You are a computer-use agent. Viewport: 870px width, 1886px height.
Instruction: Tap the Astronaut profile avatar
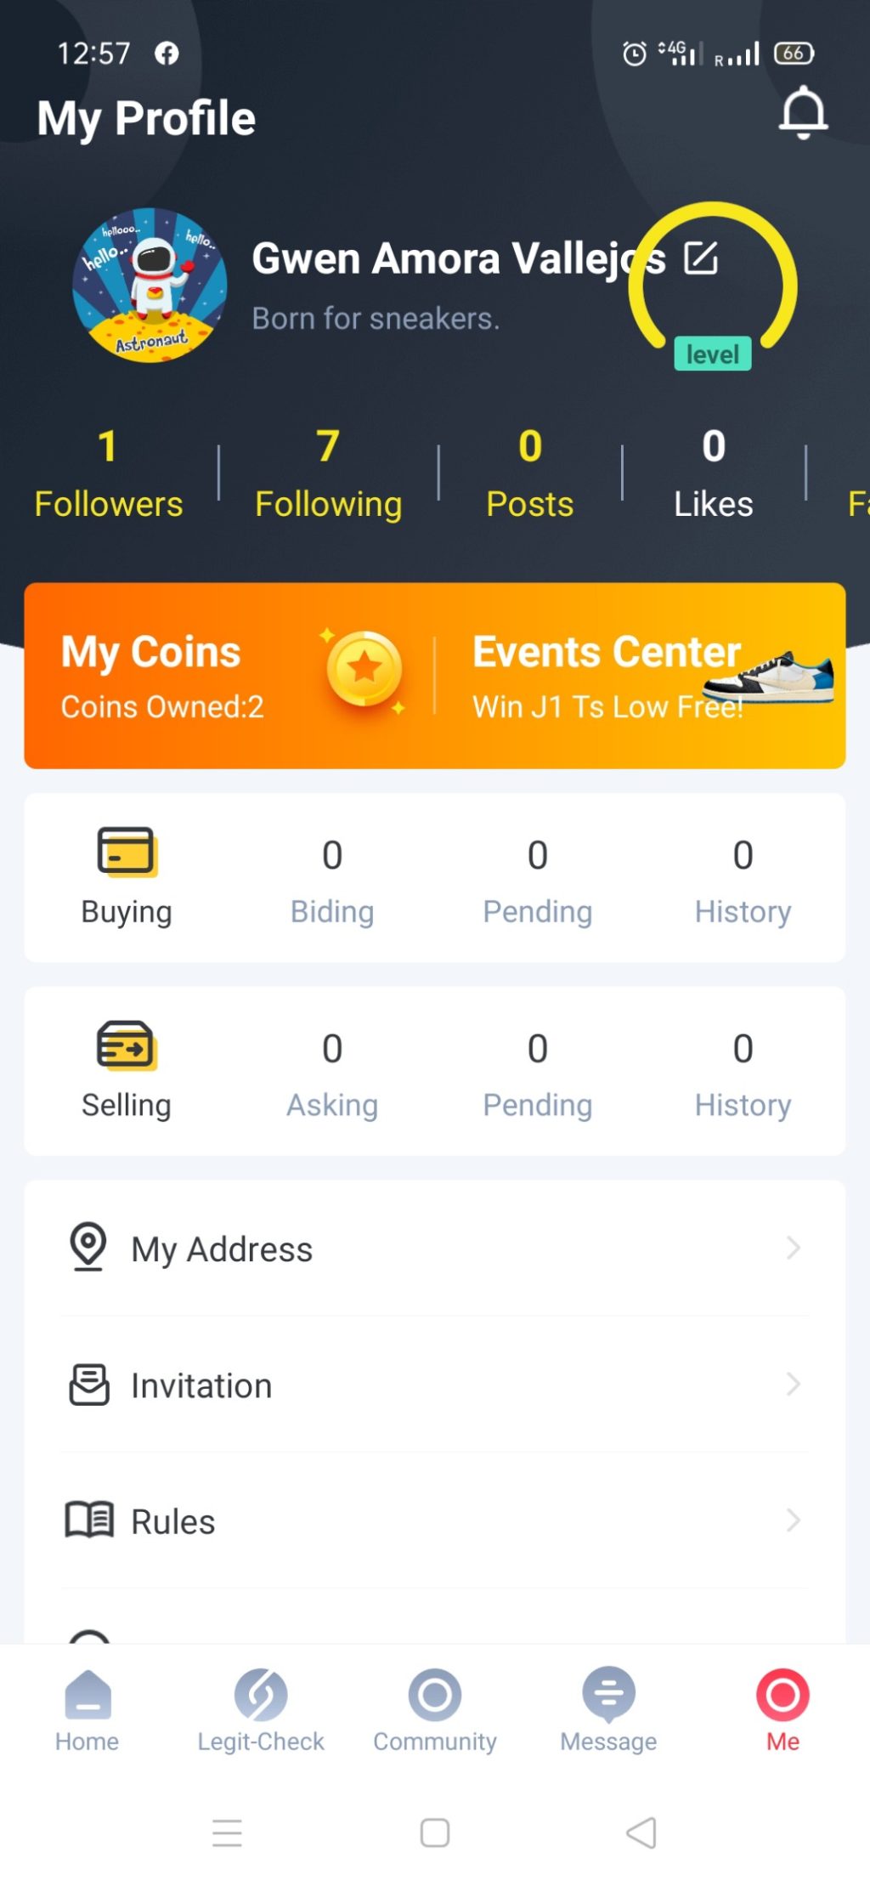pyautogui.click(x=150, y=286)
